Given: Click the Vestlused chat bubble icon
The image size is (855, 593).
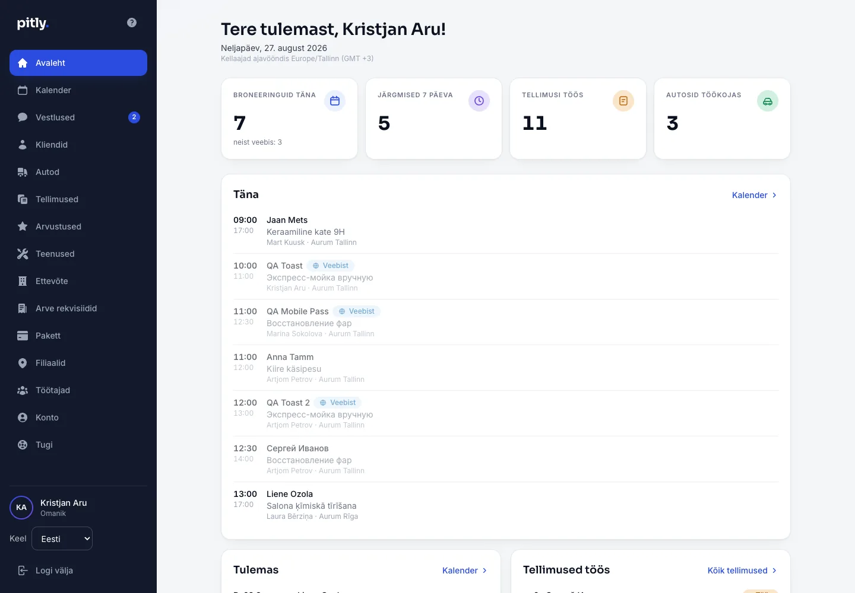Looking at the screenshot, I should click(x=23, y=117).
